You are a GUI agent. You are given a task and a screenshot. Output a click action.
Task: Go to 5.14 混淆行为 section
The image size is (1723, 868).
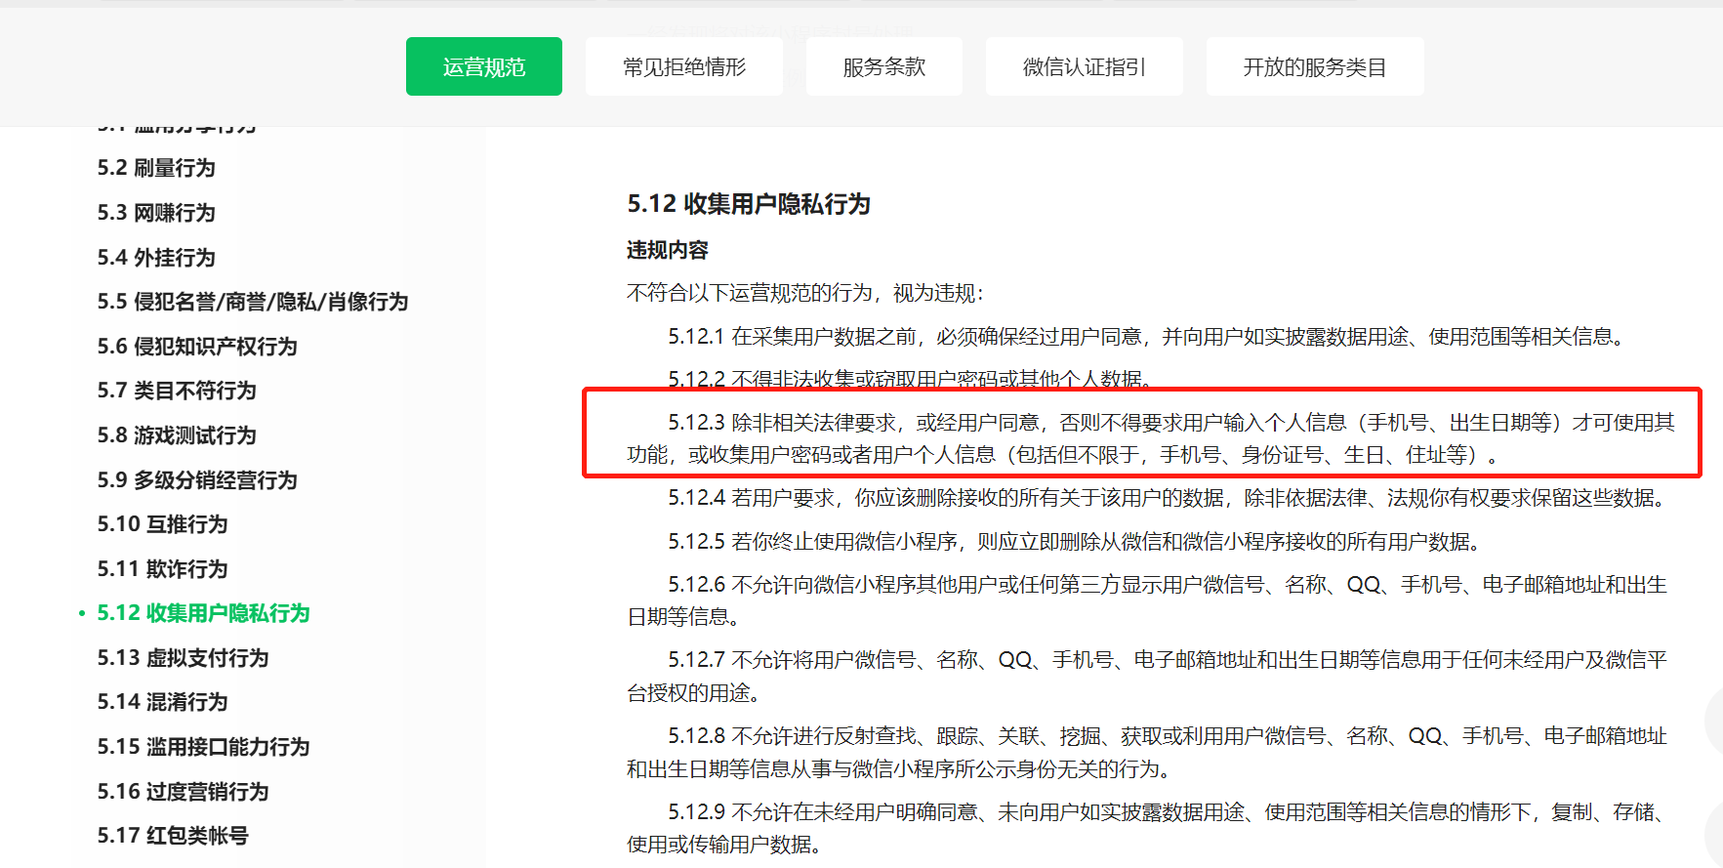tap(162, 702)
